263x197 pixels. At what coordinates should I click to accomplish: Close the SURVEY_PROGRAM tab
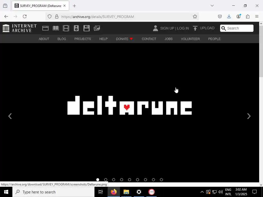coord(64,6)
